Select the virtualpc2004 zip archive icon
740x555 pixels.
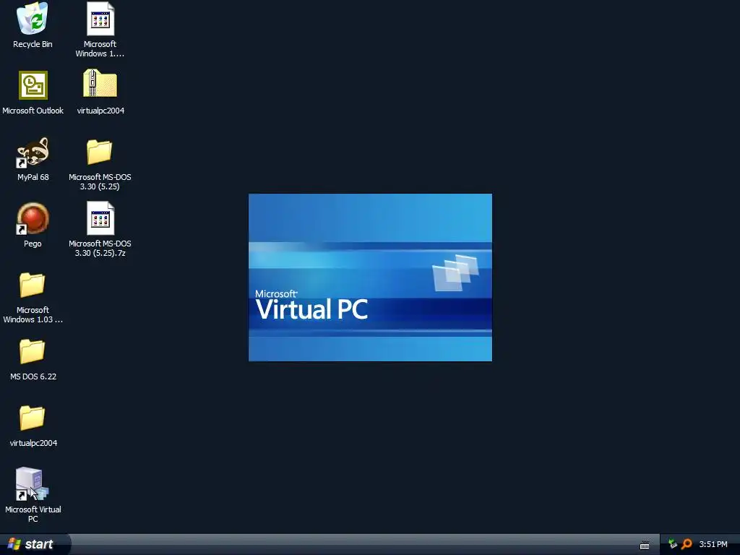tap(100, 84)
